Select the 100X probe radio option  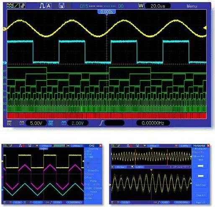coord(88,188)
